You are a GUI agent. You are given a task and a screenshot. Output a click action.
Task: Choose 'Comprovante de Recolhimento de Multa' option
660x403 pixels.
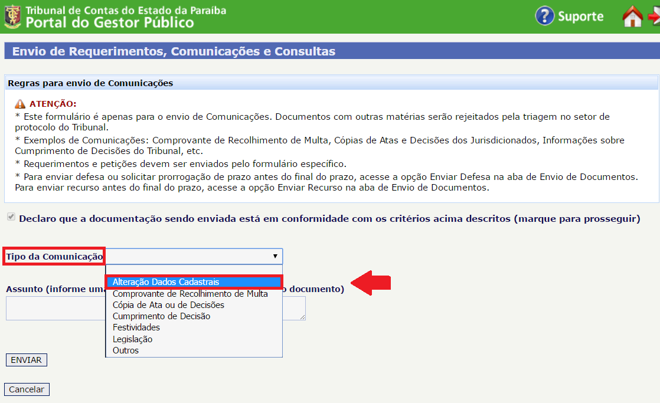pyautogui.click(x=190, y=294)
